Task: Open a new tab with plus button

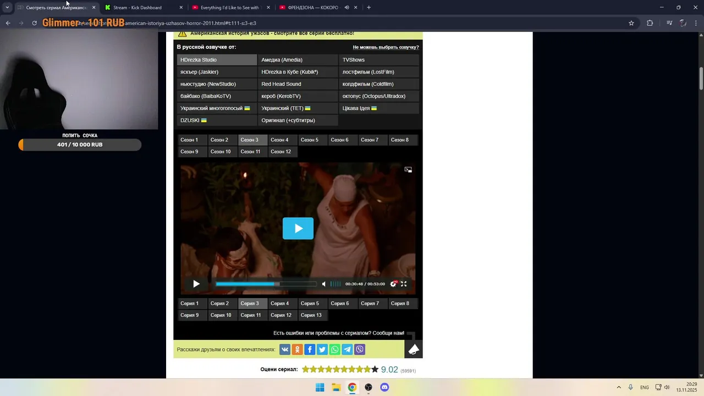Action: 369,8
